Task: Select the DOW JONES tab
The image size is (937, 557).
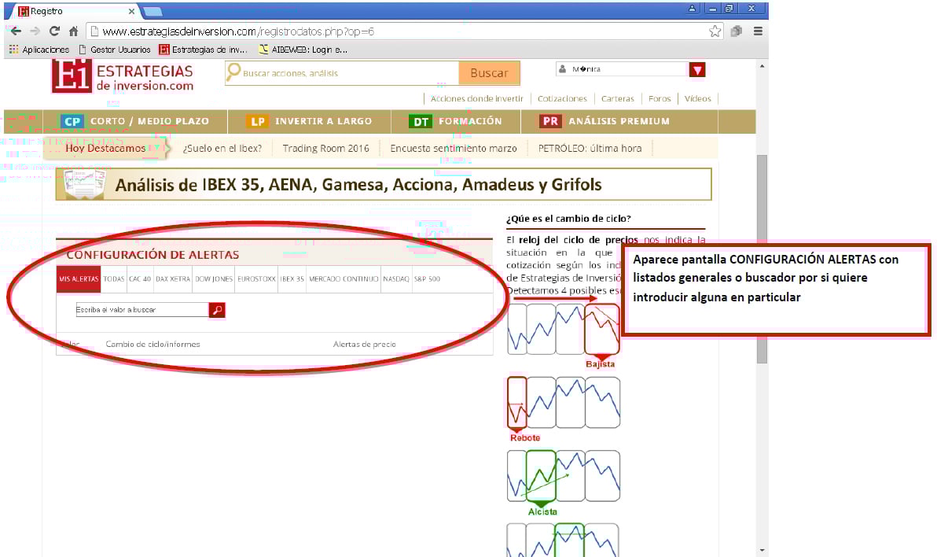Action: point(214,279)
